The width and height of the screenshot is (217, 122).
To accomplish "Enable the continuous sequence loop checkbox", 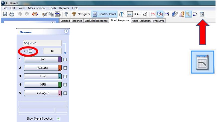I will (30, 51).
